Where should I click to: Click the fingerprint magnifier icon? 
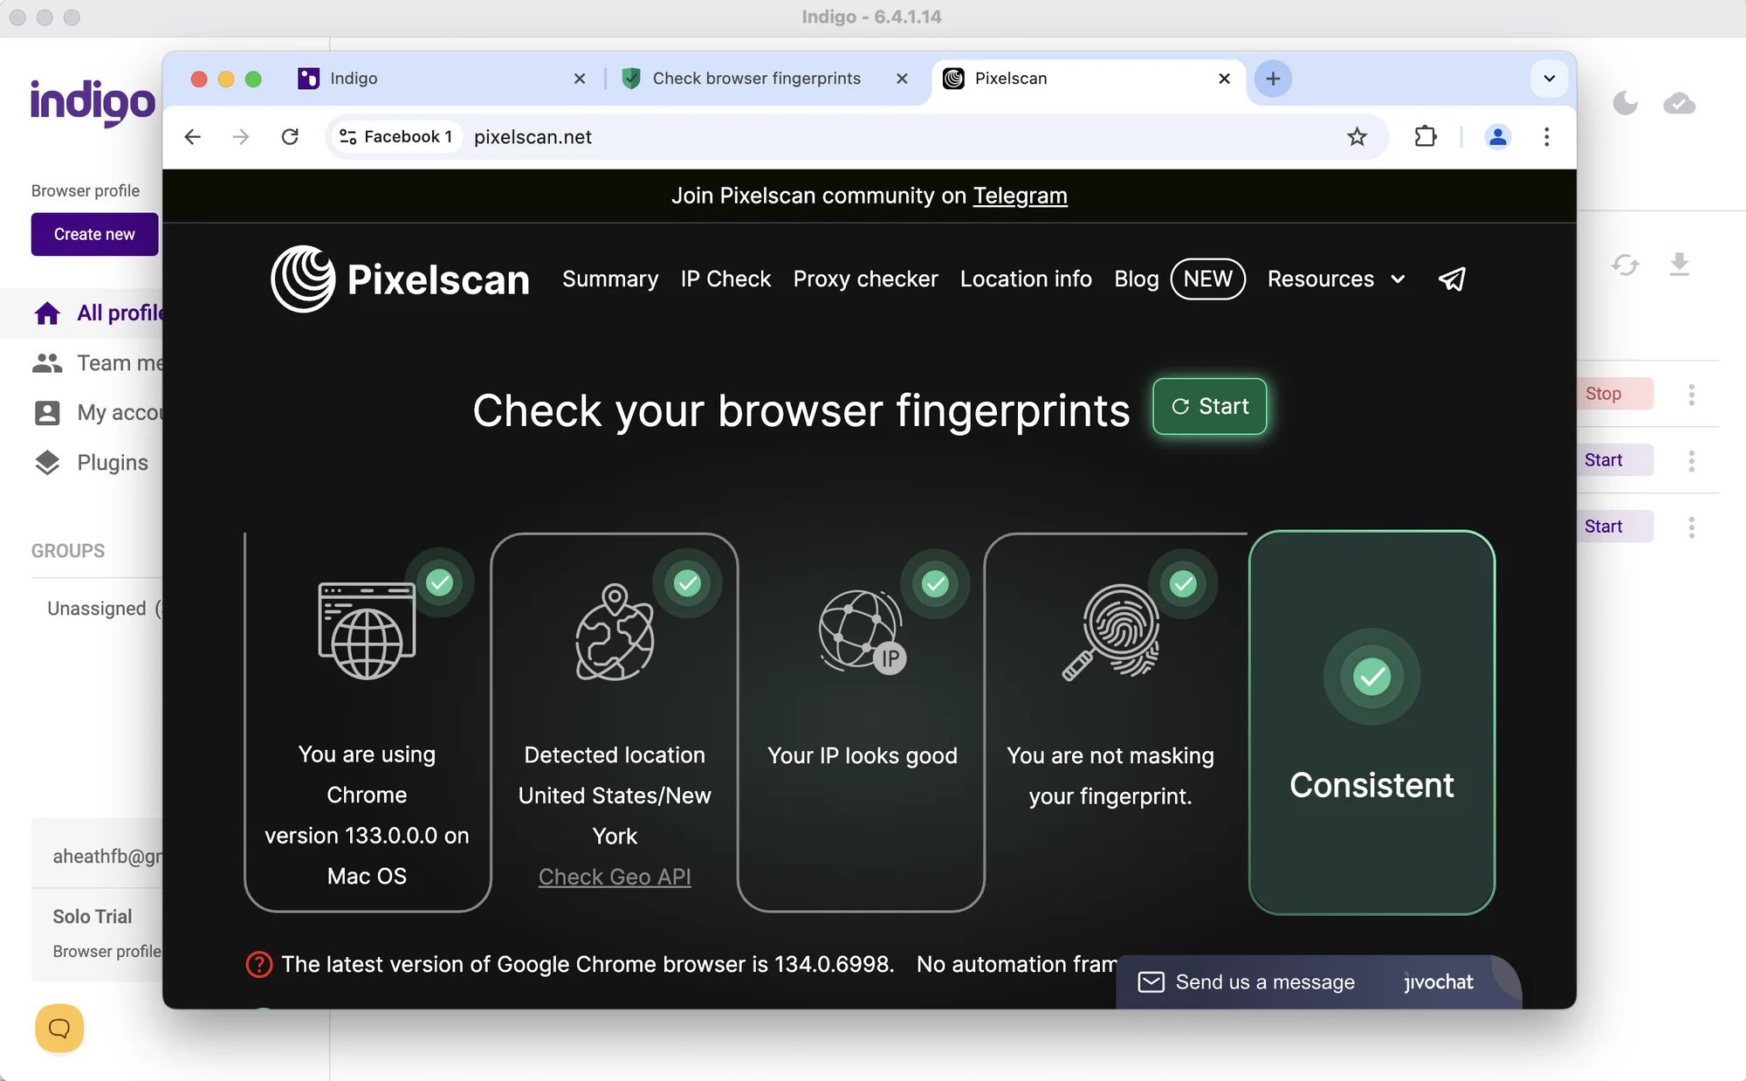pyautogui.click(x=1110, y=632)
